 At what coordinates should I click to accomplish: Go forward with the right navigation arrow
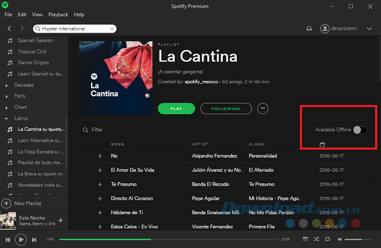tap(22, 29)
